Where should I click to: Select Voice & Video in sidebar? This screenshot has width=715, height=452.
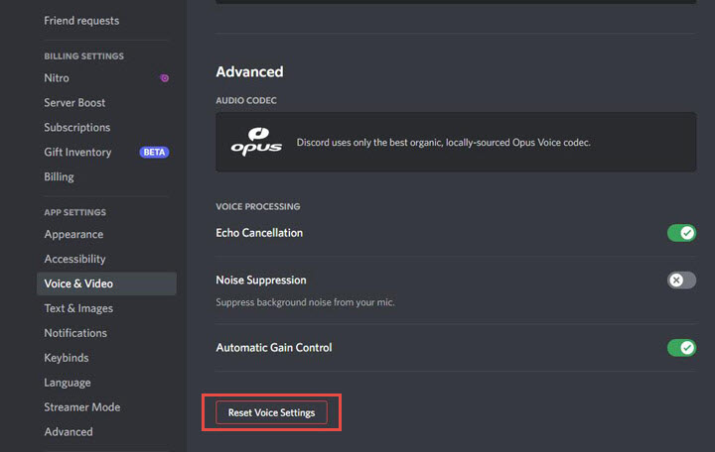106,283
